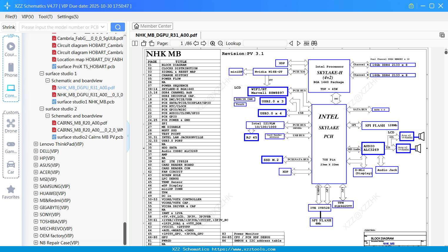Expand the GIGABYTE(VIP) node
This screenshot has height=252, width=448.
36,207
